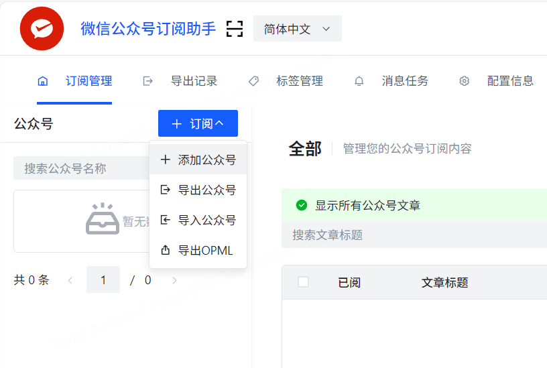Open the 标签管理 tab
The width and height of the screenshot is (547, 368).
pos(299,81)
